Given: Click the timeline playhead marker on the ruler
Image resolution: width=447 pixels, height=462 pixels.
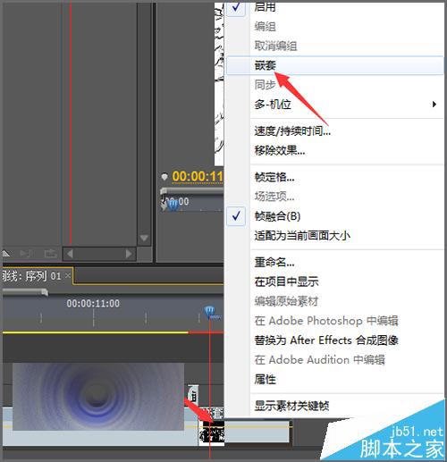Looking at the screenshot, I should click(210, 312).
